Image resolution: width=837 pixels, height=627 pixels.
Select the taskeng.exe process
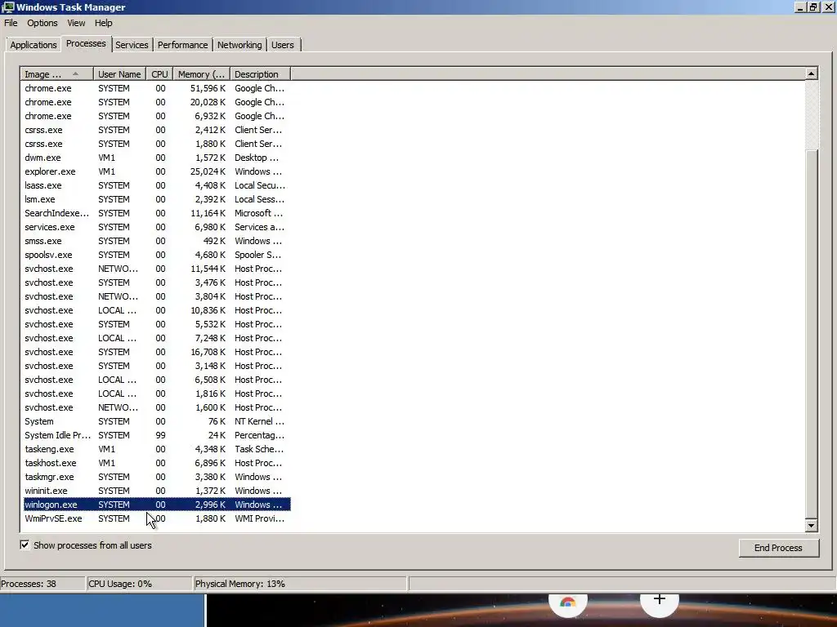[157, 448]
